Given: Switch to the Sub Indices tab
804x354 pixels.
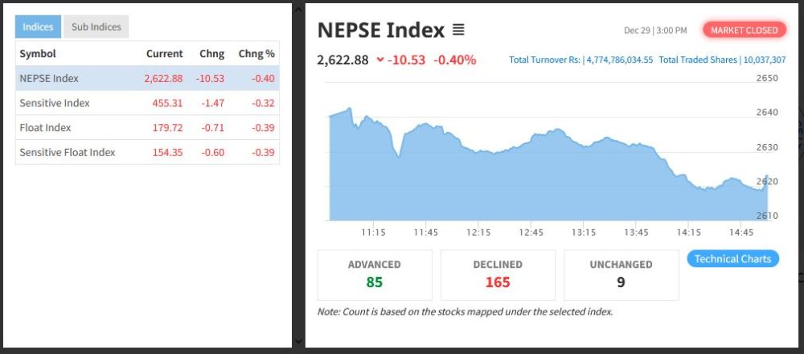Looking at the screenshot, I should 96,27.
